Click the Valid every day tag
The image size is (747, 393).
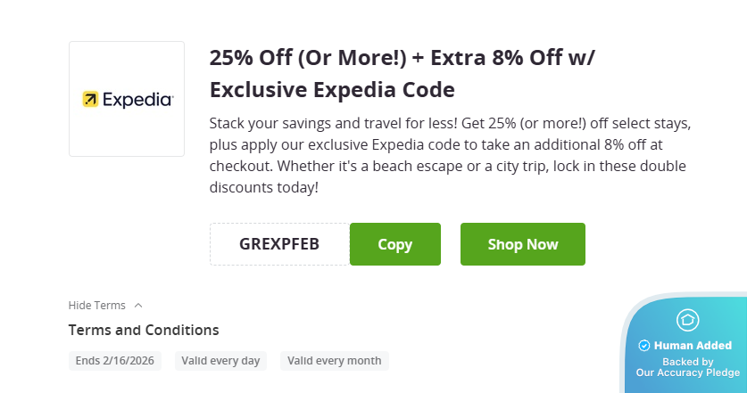click(220, 361)
